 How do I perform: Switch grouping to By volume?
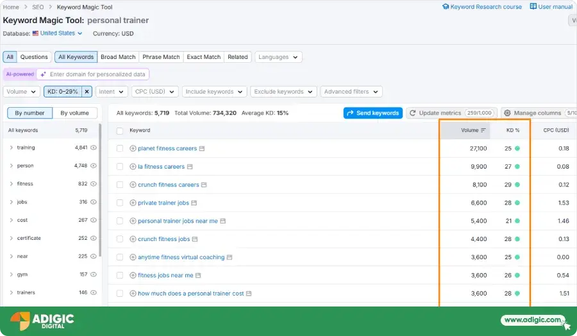point(75,113)
